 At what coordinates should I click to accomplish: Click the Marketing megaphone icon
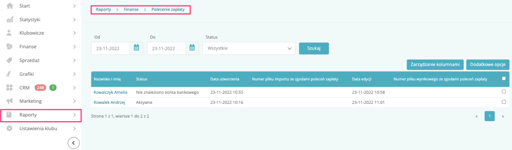coord(10,101)
